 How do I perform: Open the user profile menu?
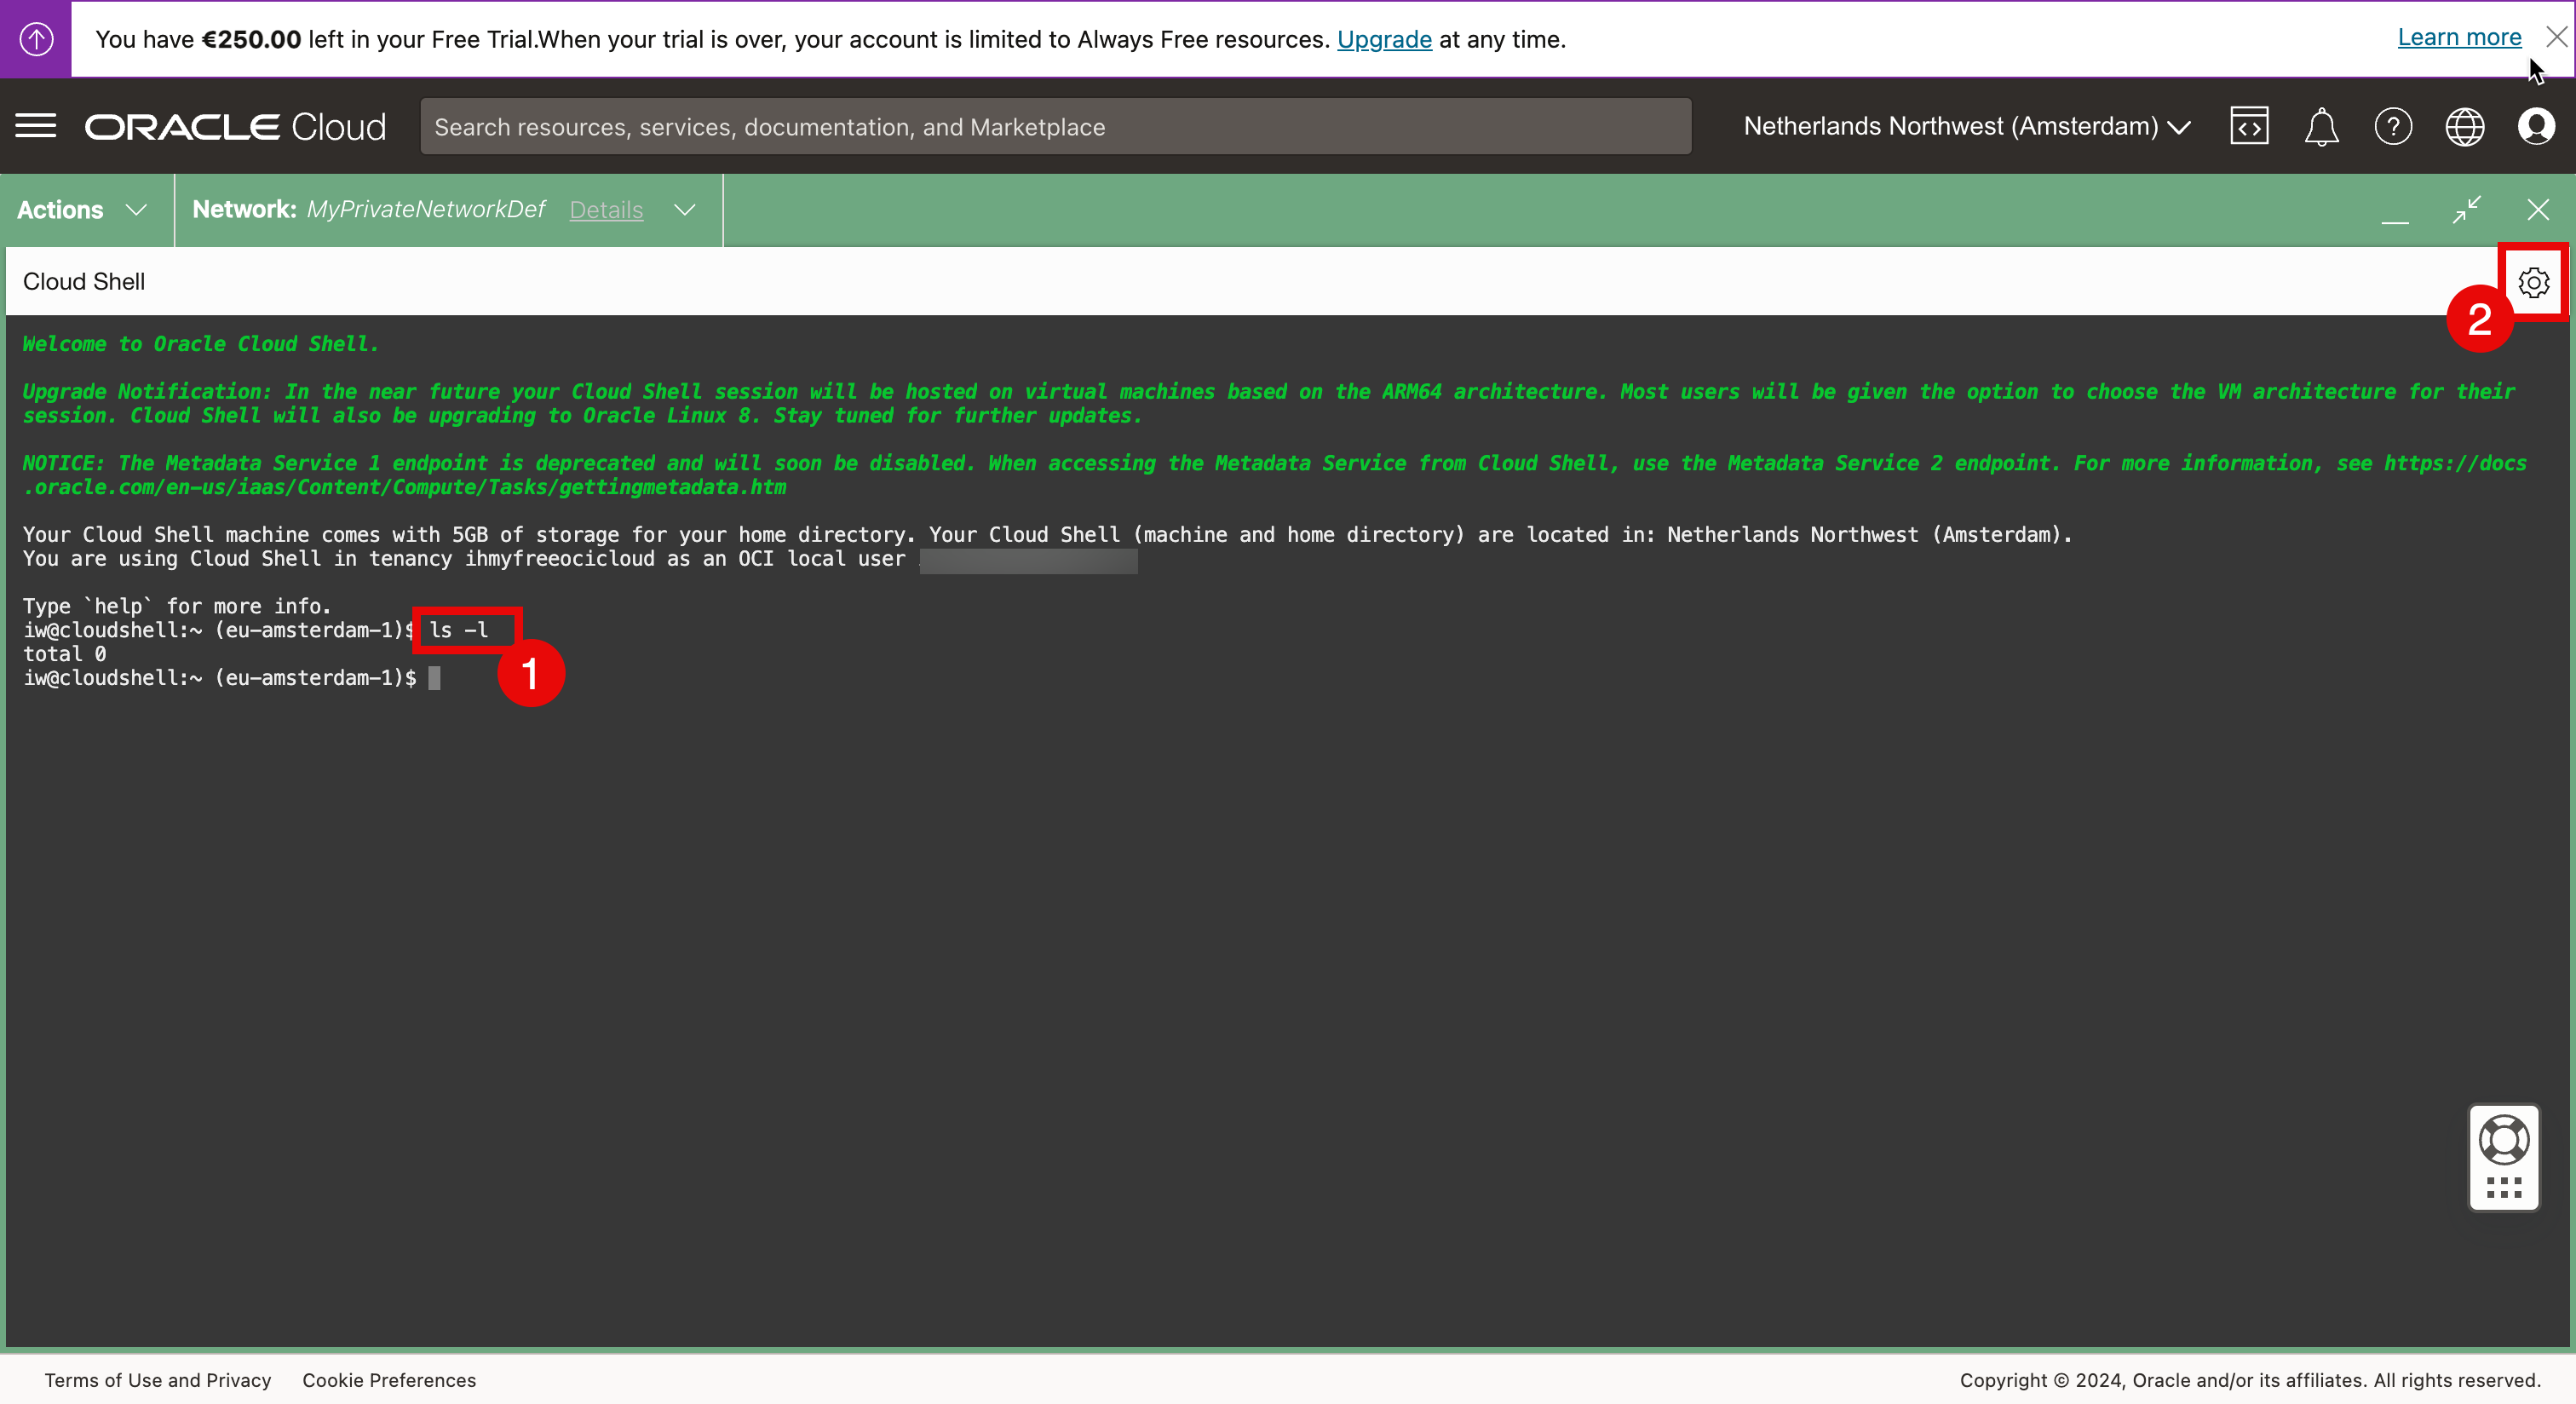pos(2537,127)
